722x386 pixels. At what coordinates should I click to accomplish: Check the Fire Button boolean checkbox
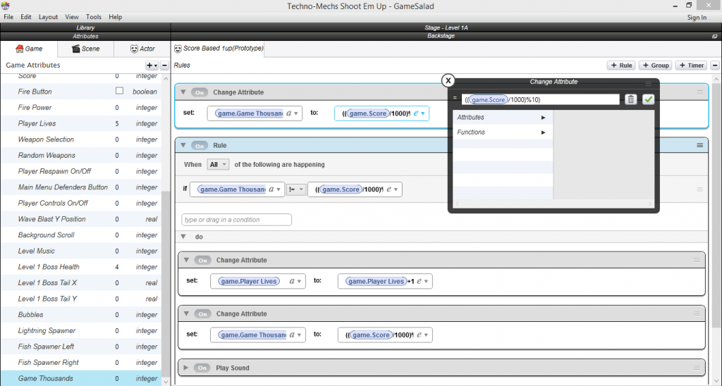click(119, 91)
